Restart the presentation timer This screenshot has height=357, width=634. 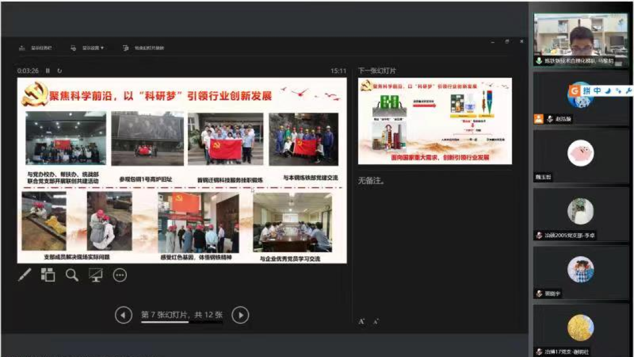59,71
